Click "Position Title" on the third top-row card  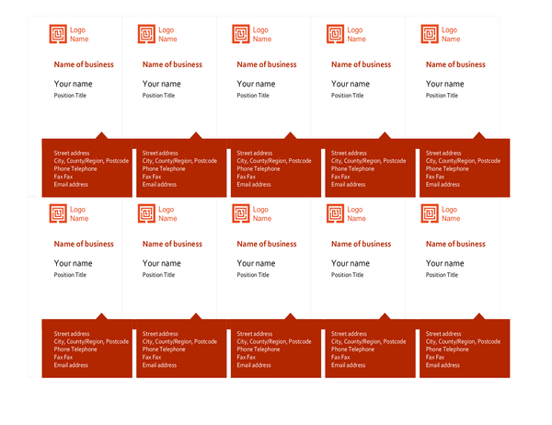coord(253,96)
